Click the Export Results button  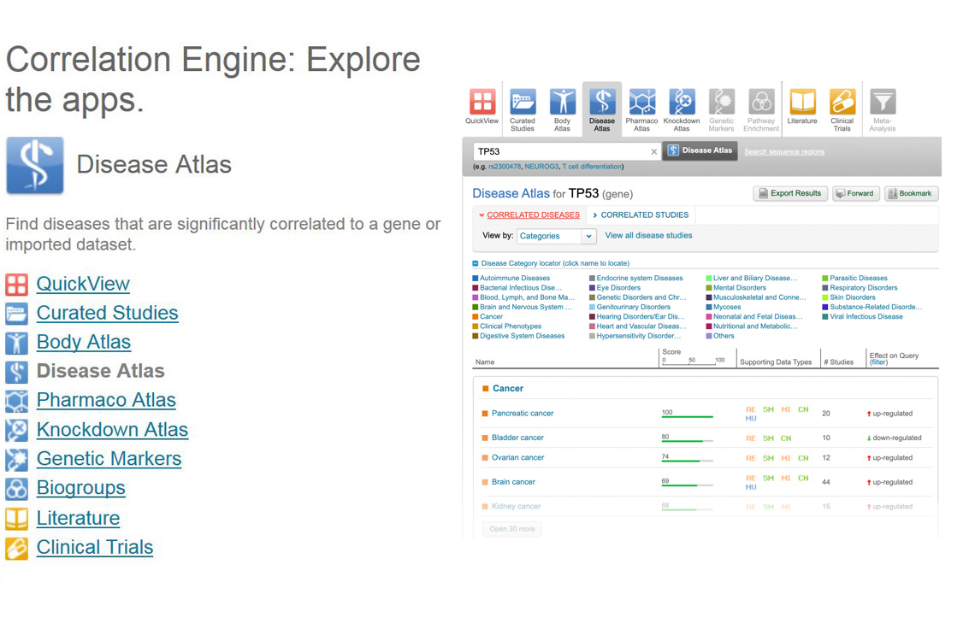tap(789, 194)
